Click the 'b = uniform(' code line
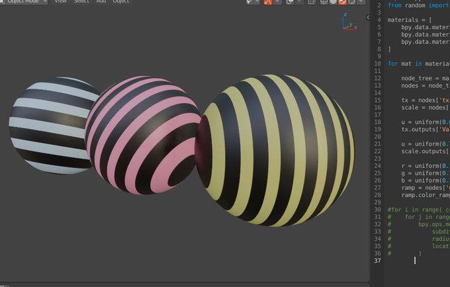450x287 pixels. 426,181
